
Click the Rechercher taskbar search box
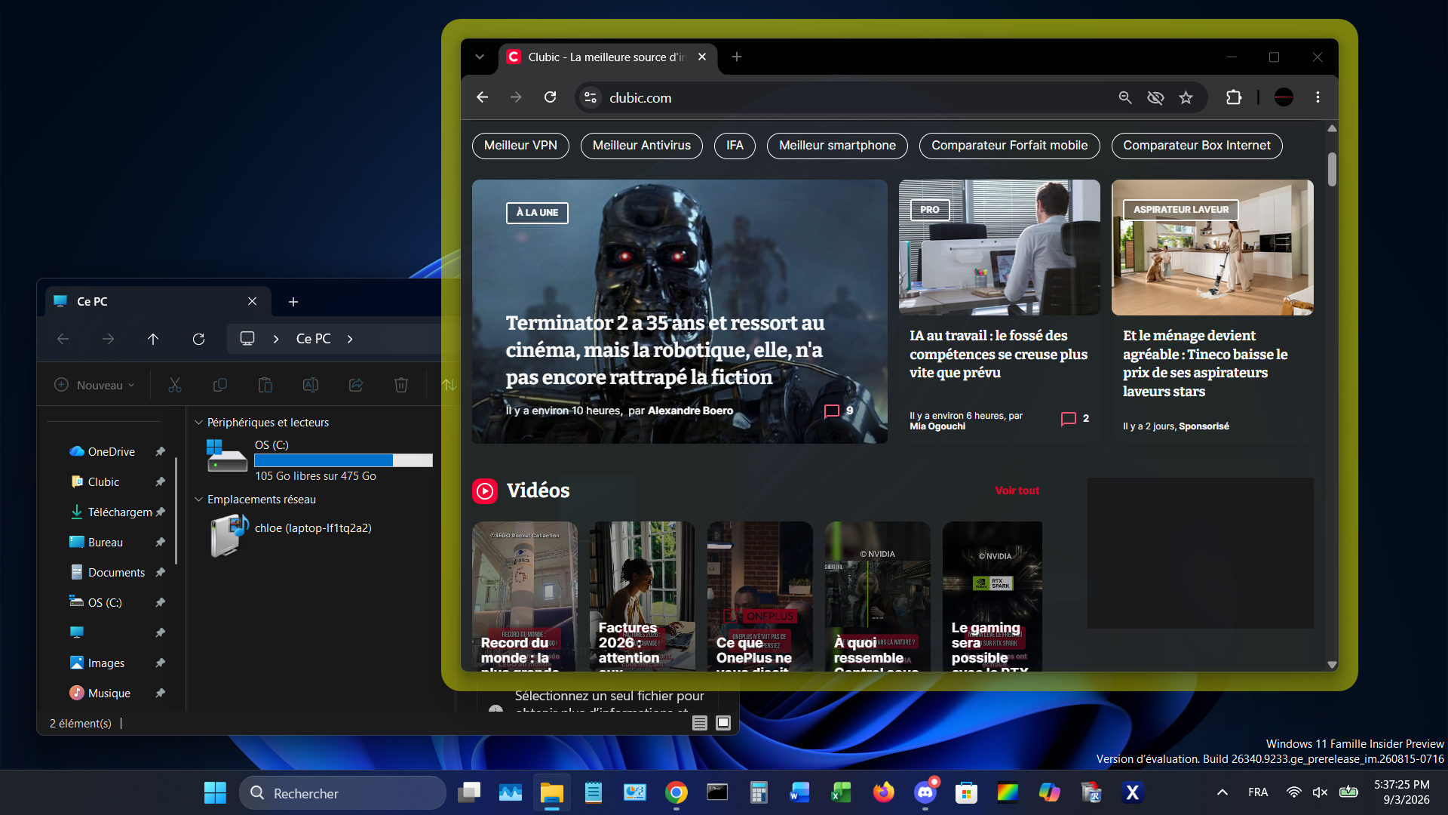tap(343, 793)
